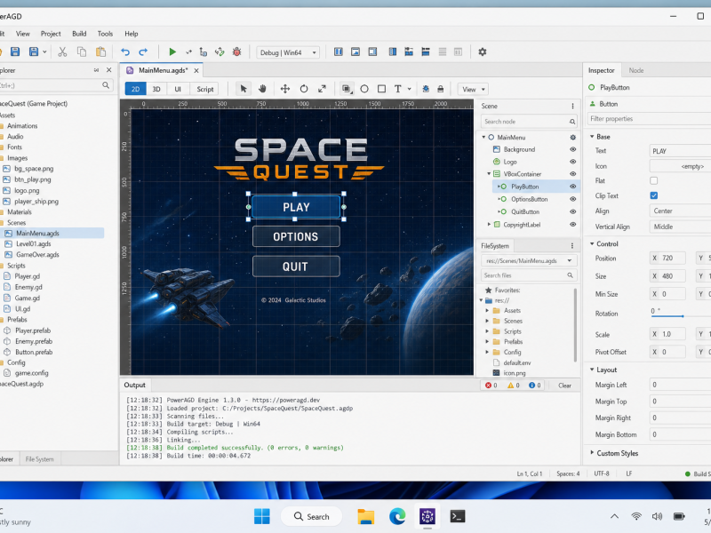Click the Position X field showing 720

point(667,258)
